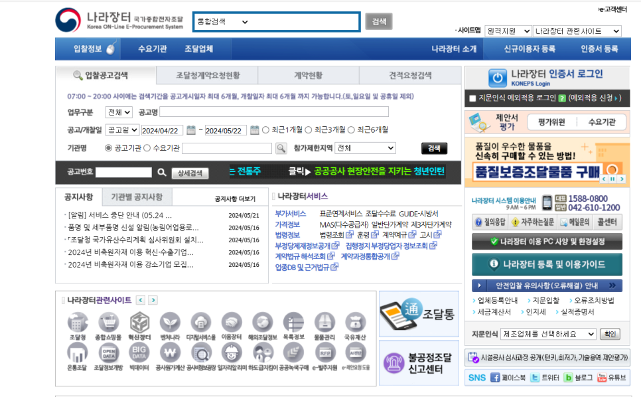
Task: Open the 종합쇼핑몰 shopping cart icon
Action: [108, 322]
